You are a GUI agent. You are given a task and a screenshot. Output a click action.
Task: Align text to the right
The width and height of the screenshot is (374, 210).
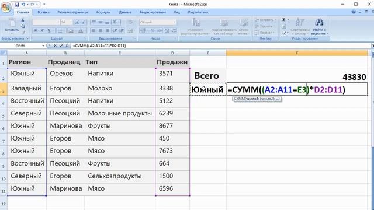(107, 30)
